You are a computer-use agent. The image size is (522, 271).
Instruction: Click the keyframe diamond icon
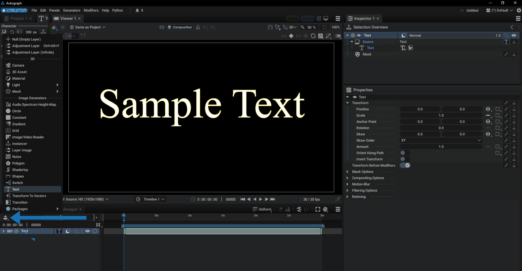click(x=291, y=36)
